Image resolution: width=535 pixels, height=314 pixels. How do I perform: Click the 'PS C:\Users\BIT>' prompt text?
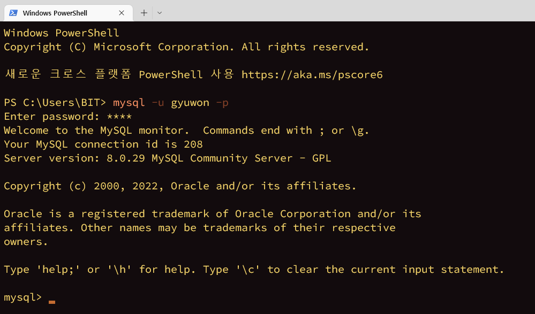click(55, 102)
